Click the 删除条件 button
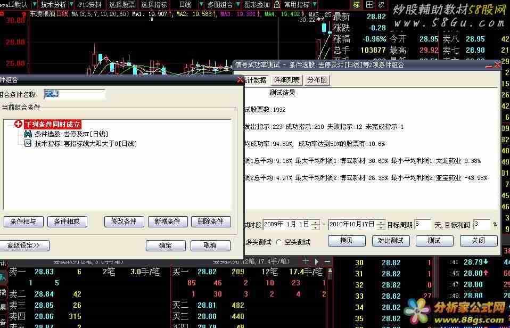 [x=211, y=222]
